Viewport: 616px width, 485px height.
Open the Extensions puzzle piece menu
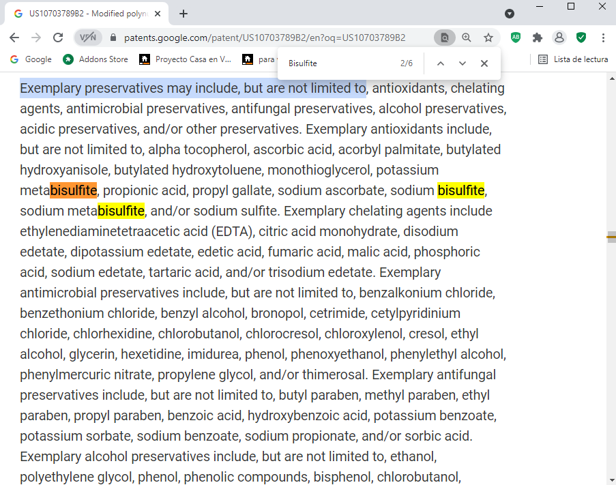[538, 38]
